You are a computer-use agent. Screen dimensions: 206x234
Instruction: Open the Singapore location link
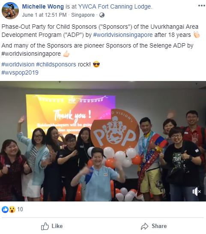[83, 15]
